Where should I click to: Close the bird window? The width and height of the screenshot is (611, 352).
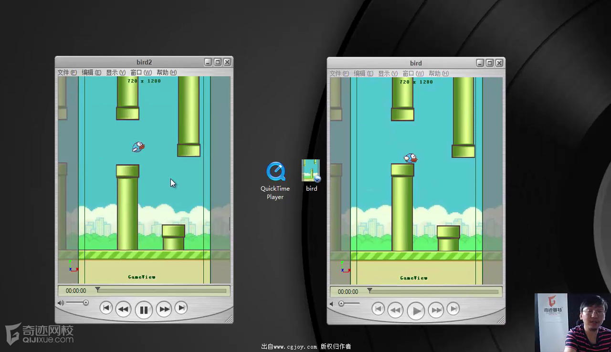499,63
